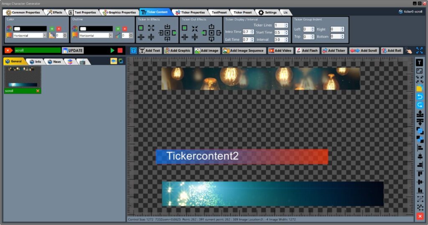Switch to the Ticker Properties tab
Viewport: 428px width, 225px height.
[190, 12]
